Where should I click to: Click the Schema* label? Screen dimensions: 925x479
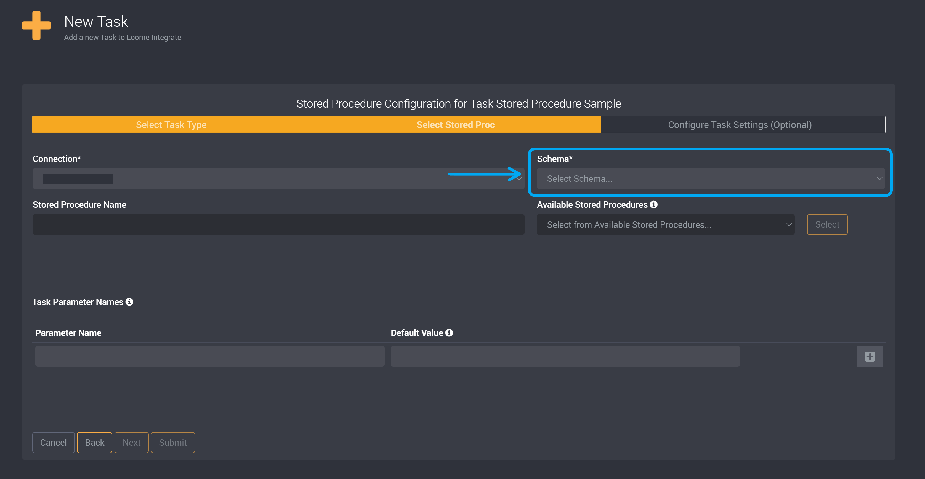tap(554, 159)
